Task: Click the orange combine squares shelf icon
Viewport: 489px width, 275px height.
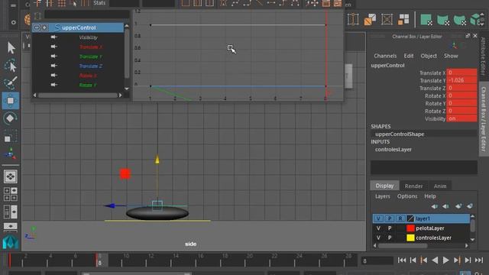Action: click(x=370, y=20)
